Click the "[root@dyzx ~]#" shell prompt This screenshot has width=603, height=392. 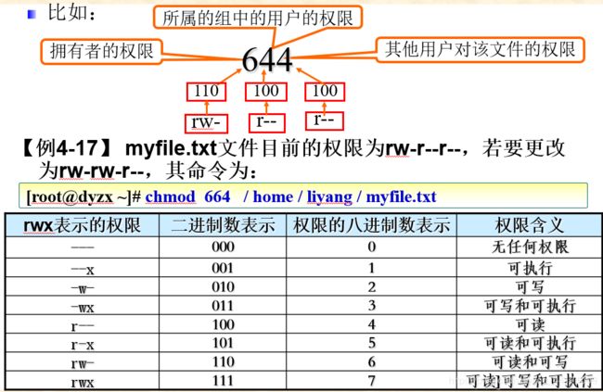(x=83, y=196)
